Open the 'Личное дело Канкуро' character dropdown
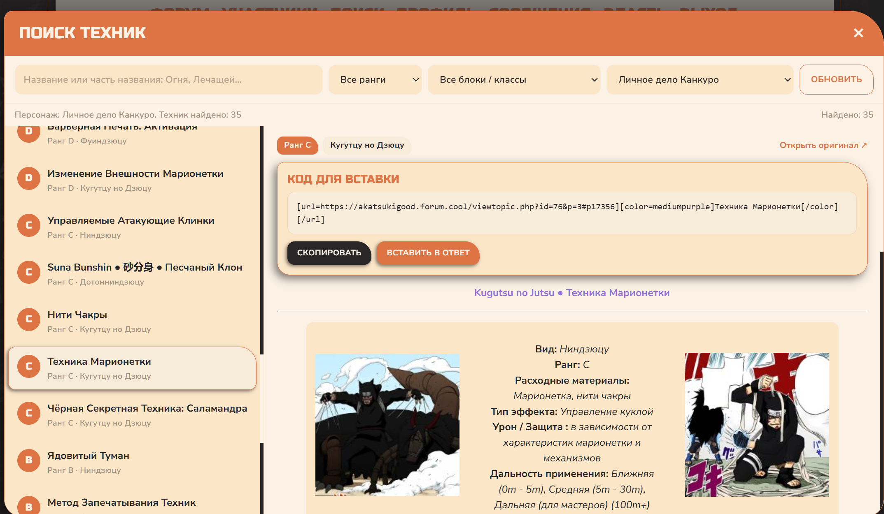Viewport: 884px width, 514px height. click(x=700, y=79)
